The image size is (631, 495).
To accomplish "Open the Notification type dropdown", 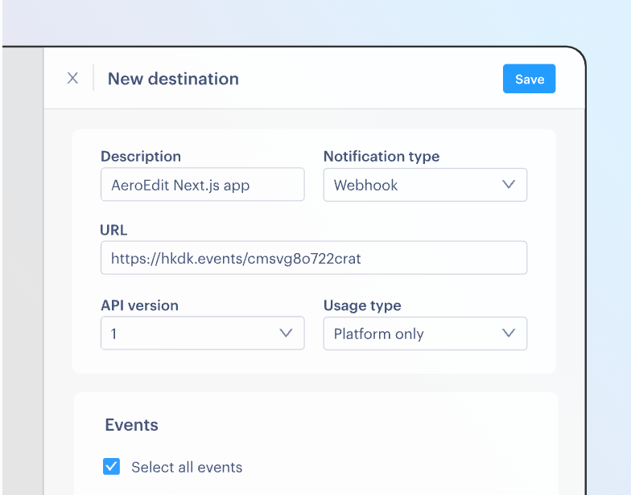I will (425, 185).
